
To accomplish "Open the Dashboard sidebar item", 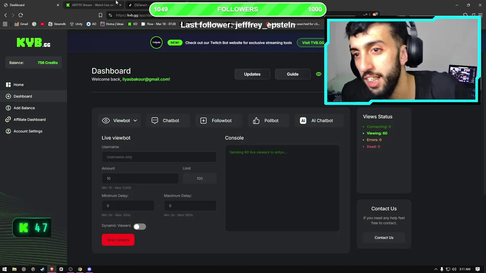I will pyautogui.click(x=33, y=96).
